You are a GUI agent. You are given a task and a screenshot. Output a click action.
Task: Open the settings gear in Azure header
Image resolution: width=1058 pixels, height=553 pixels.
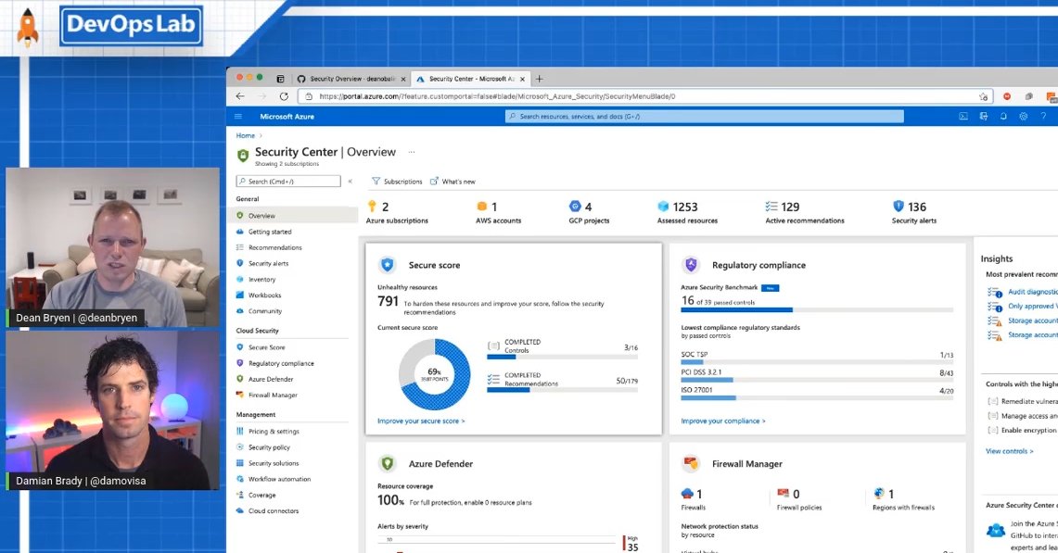pos(1024,116)
